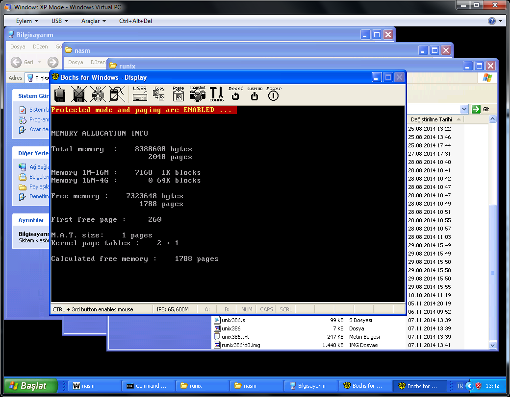
Task: Switch to the nasm Word taskbar item
Action: [95, 386]
